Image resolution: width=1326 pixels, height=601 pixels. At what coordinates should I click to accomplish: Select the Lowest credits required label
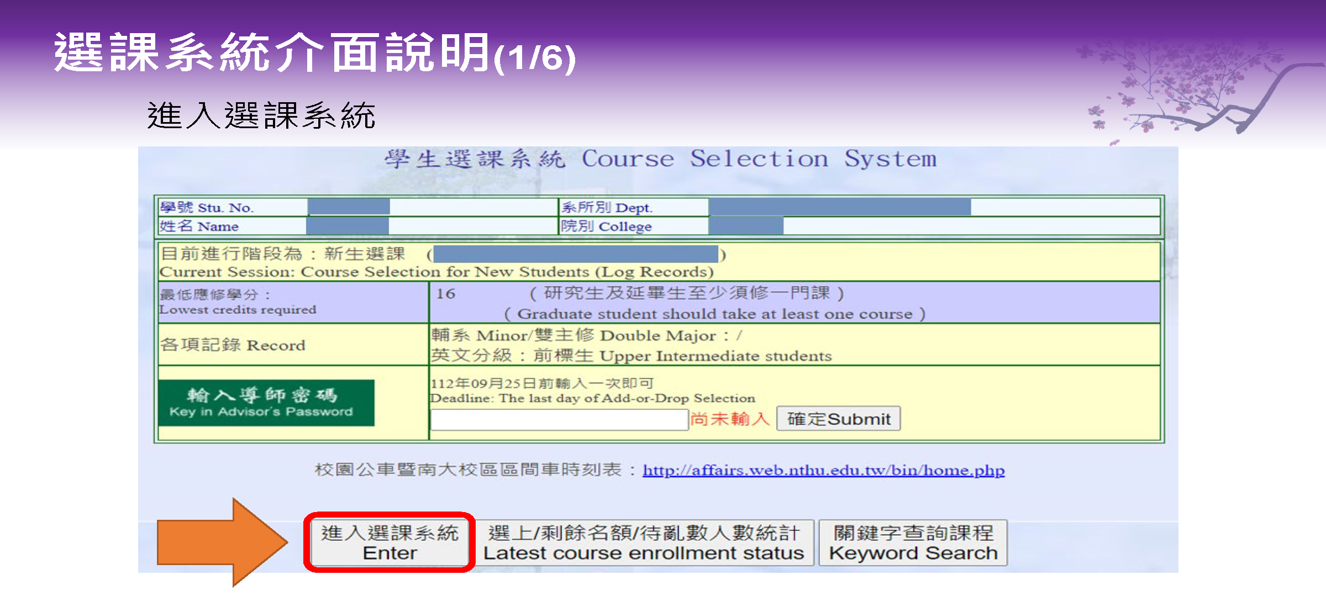[x=238, y=309]
